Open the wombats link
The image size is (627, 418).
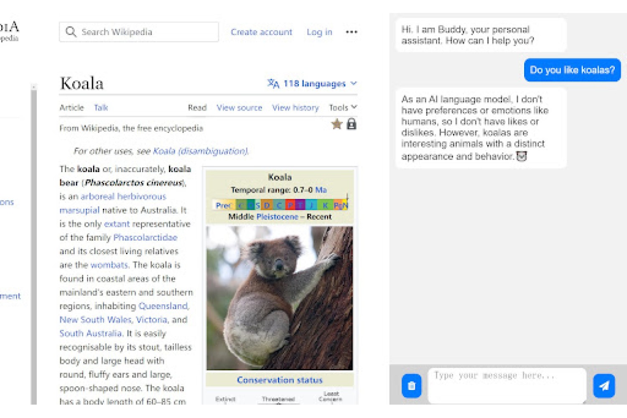pos(110,265)
